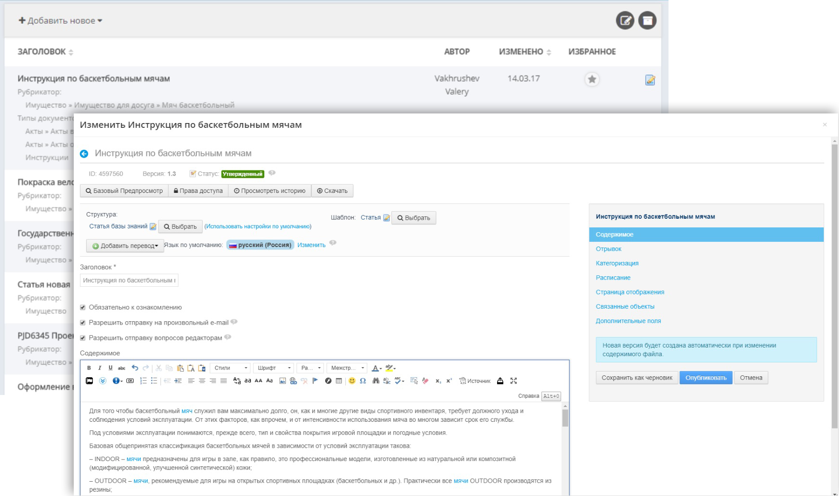839x496 pixels.
Task: Open Find with the binoculars icon
Action: pyautogui.click(x=376, y=381)
